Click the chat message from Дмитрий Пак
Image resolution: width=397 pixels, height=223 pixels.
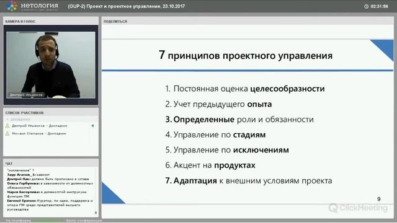coord(48,179)
